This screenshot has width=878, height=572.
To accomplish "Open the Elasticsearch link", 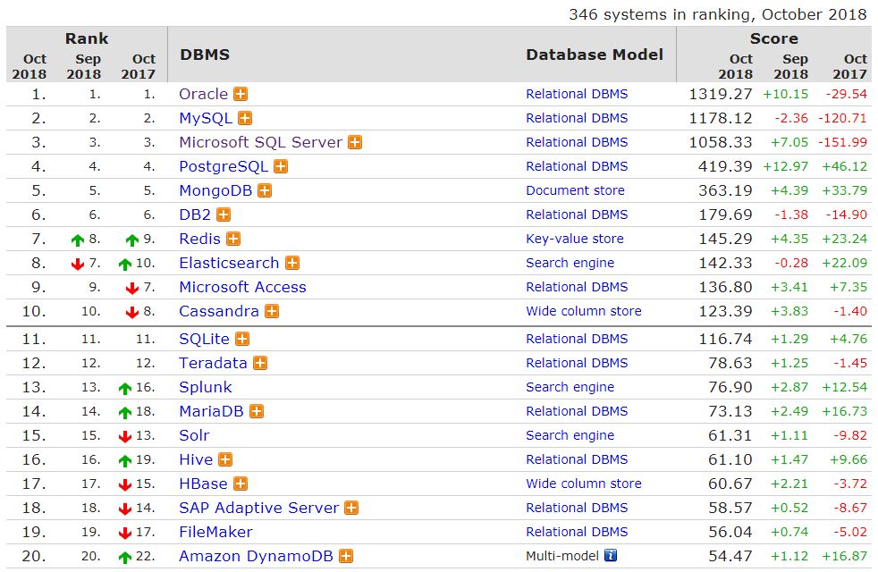I will (x=229, y=263).
